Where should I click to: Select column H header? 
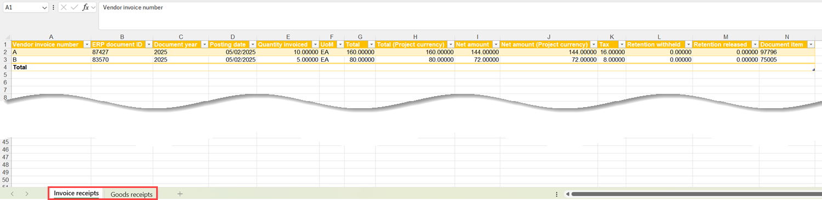[x=415, y=37]
